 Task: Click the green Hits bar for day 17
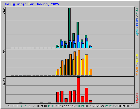pos(74,37)
